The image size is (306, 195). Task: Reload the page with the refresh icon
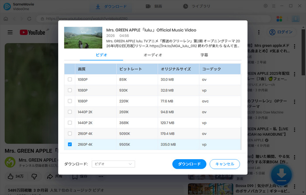pyautogui.click(x=29, y=19)
